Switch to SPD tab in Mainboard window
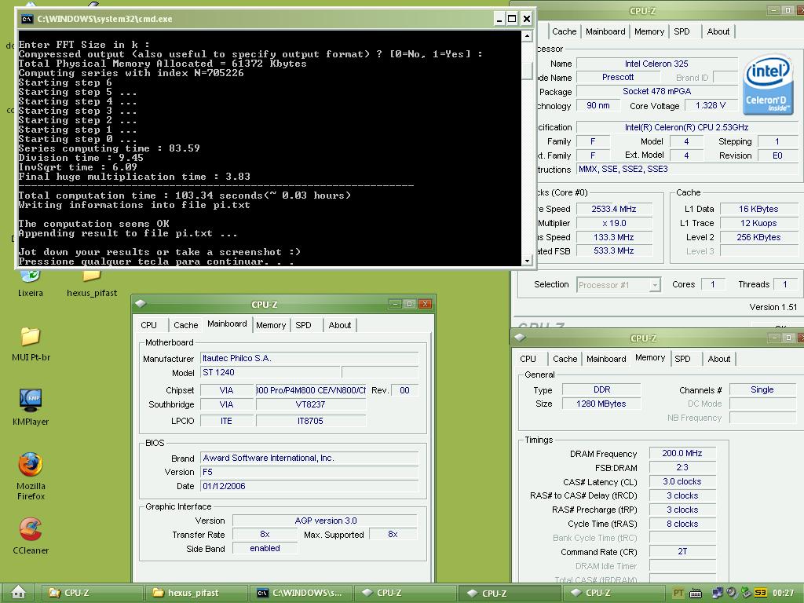The image size is (804, 603). tap(304, 325)
